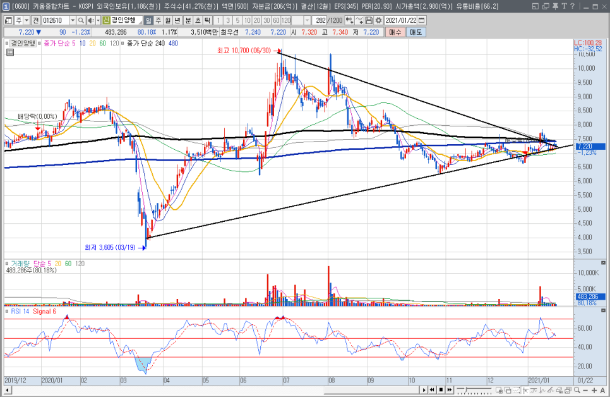
Task: Click the minus zoom-out icon in bottom toolbar
Action: pos(585,390)
